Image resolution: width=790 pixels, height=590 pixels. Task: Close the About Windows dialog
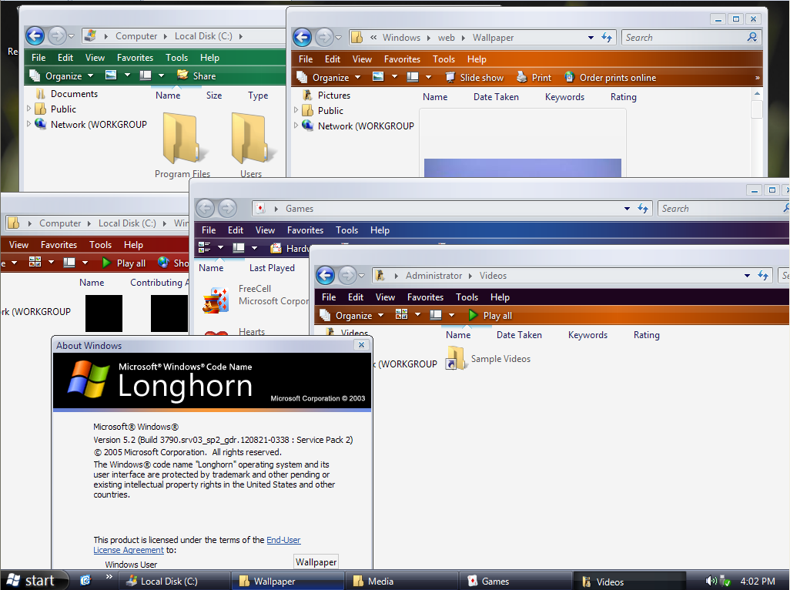pyautogui.click(x=361, y=344)
